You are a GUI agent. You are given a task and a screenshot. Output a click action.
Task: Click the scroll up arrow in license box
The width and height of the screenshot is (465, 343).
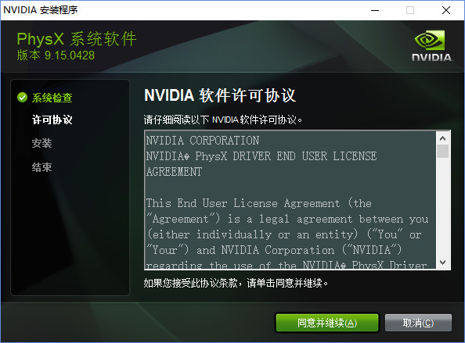click(x=443, y=138)
